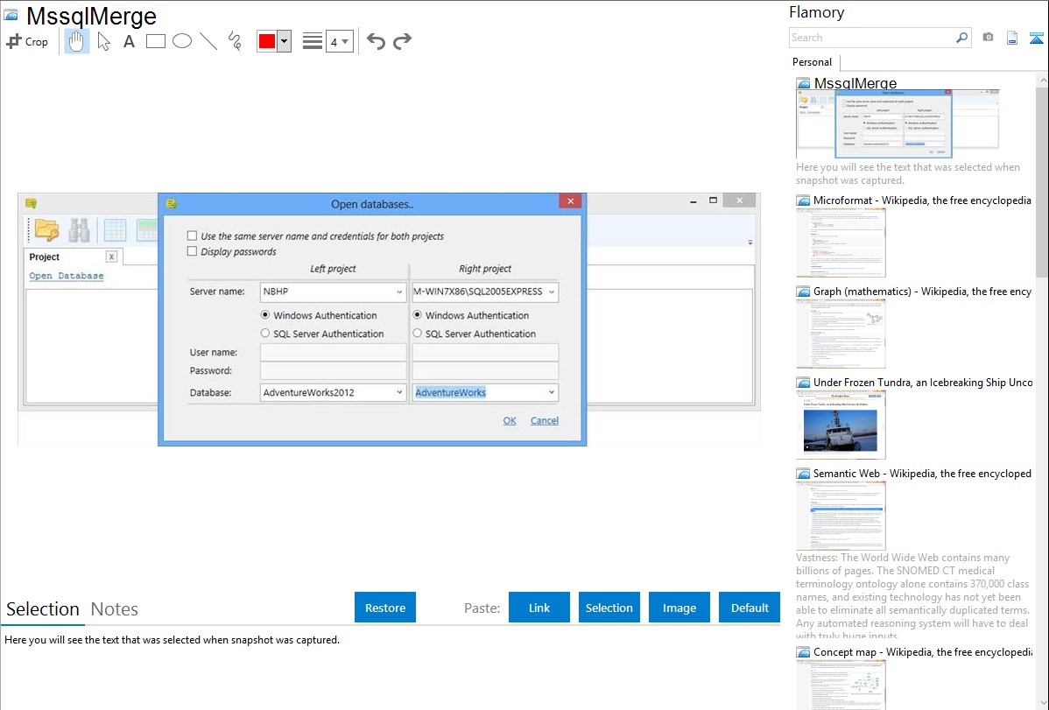The width and height of the screenshot is (1049, 710).
Task: Open the Under Frozen Tundra snapshot title
Action: tap(923, 382)
